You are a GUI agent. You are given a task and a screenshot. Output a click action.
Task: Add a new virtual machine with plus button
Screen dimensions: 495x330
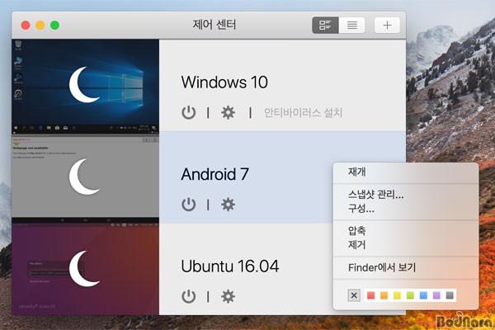point(387,25)
